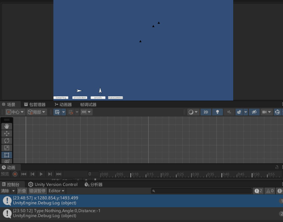Toggle warning count filter showing 0
Image resolution: width=283 pixels, height=222 pixels.
[270, 191]
